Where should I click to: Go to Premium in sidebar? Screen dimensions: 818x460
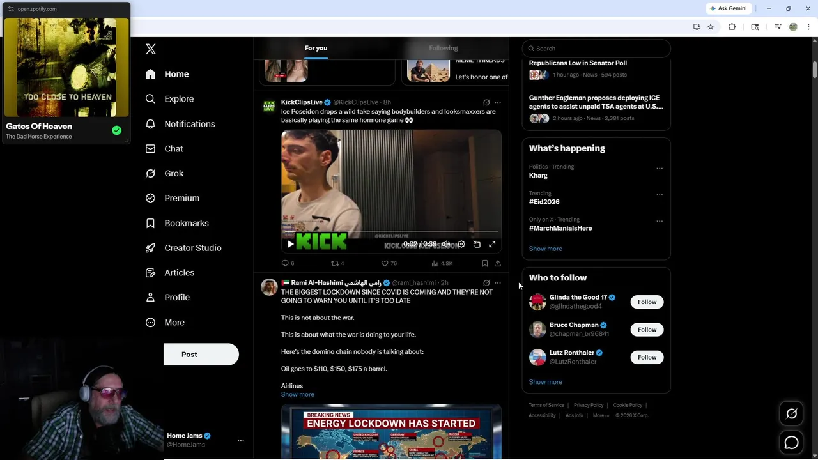(173, 198)
